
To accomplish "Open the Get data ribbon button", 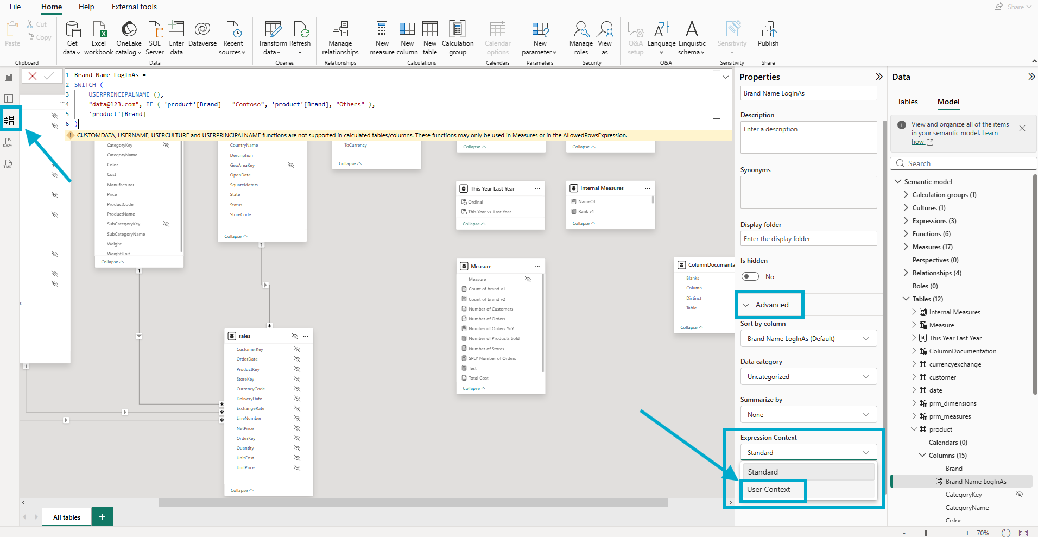I will point(72,38).
